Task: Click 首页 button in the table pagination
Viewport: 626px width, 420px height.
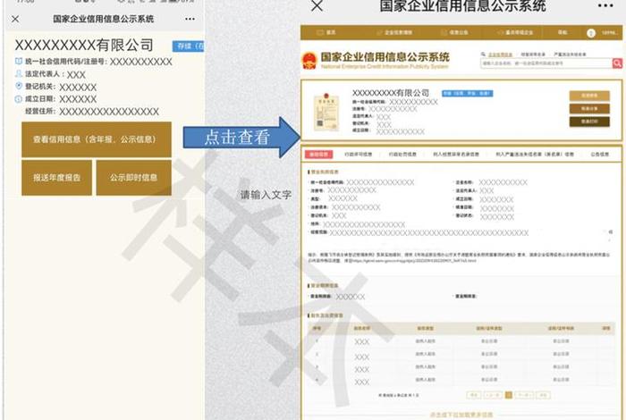Action: click(474, 395)
